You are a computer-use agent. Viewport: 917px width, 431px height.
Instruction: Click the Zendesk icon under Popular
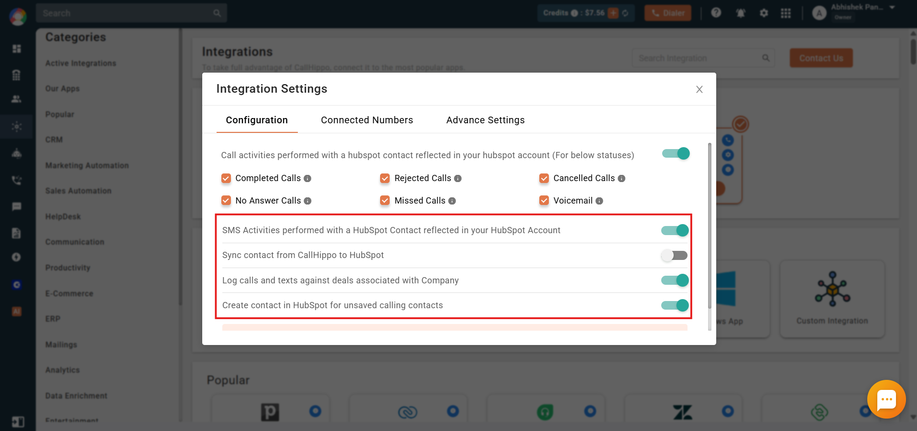[683, 412]
